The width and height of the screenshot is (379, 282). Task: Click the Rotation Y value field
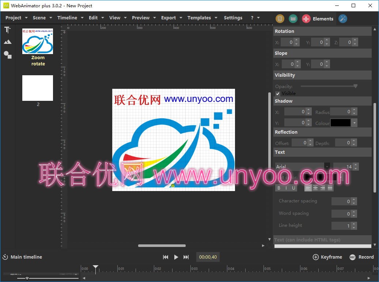pos(318,42)
